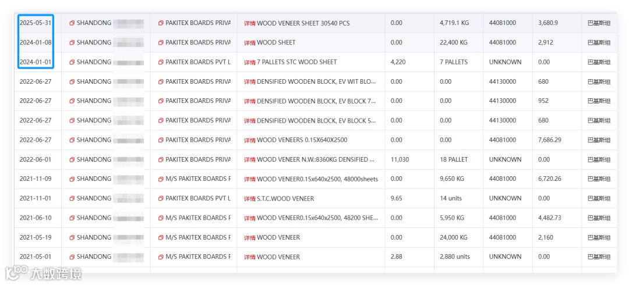The height and width of the screenshot is (285, 629).
Task: Copy PAKITEX buyer icon in 2024-01-08 row
Action: click(x=161, y=42)
